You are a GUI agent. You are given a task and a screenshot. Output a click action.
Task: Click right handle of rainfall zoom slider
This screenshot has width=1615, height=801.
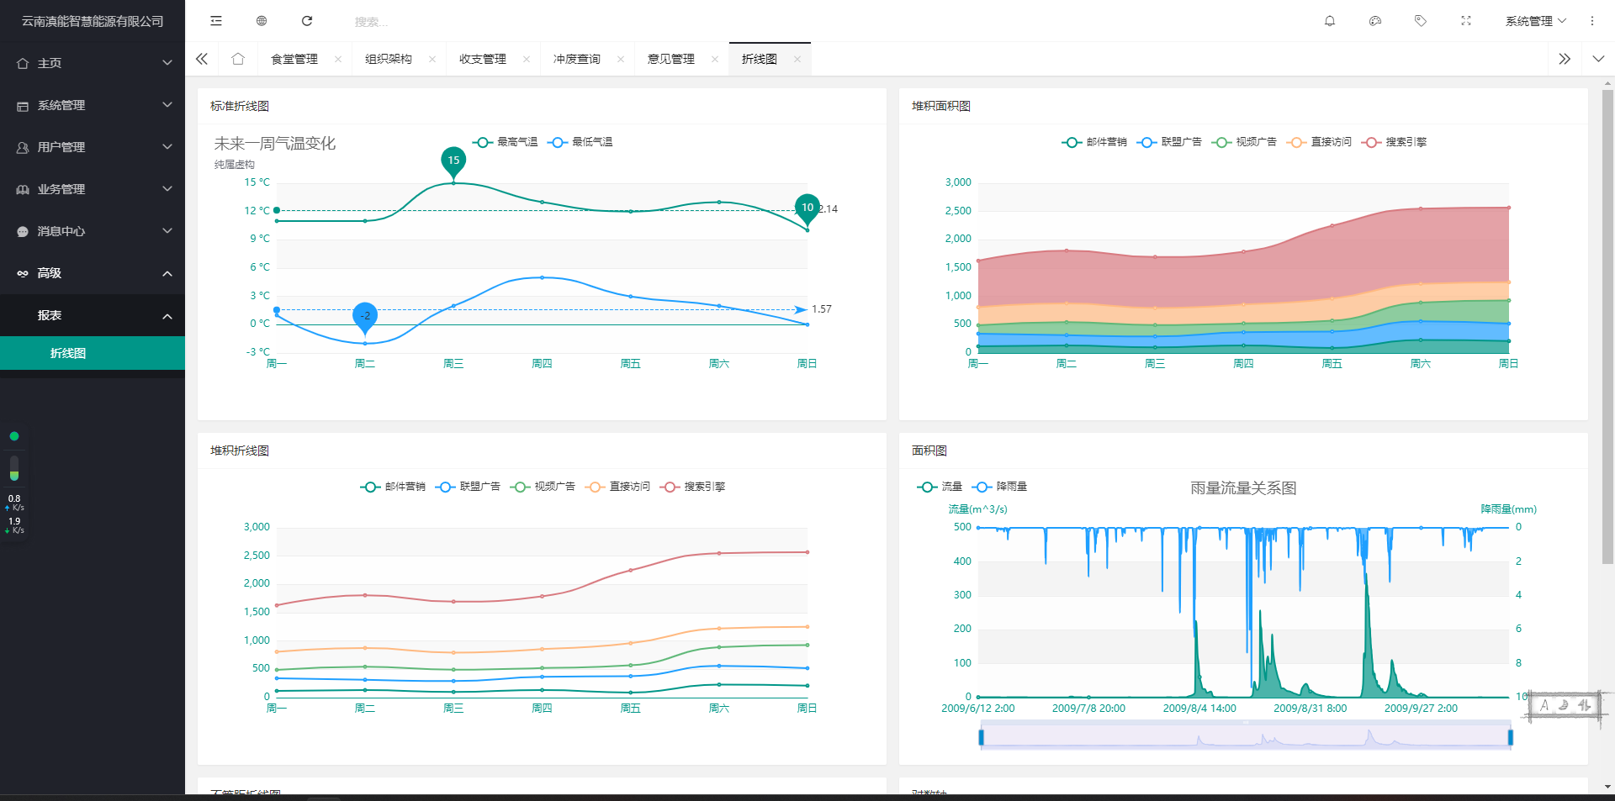pyautogui.click(x=1511, y=737)
